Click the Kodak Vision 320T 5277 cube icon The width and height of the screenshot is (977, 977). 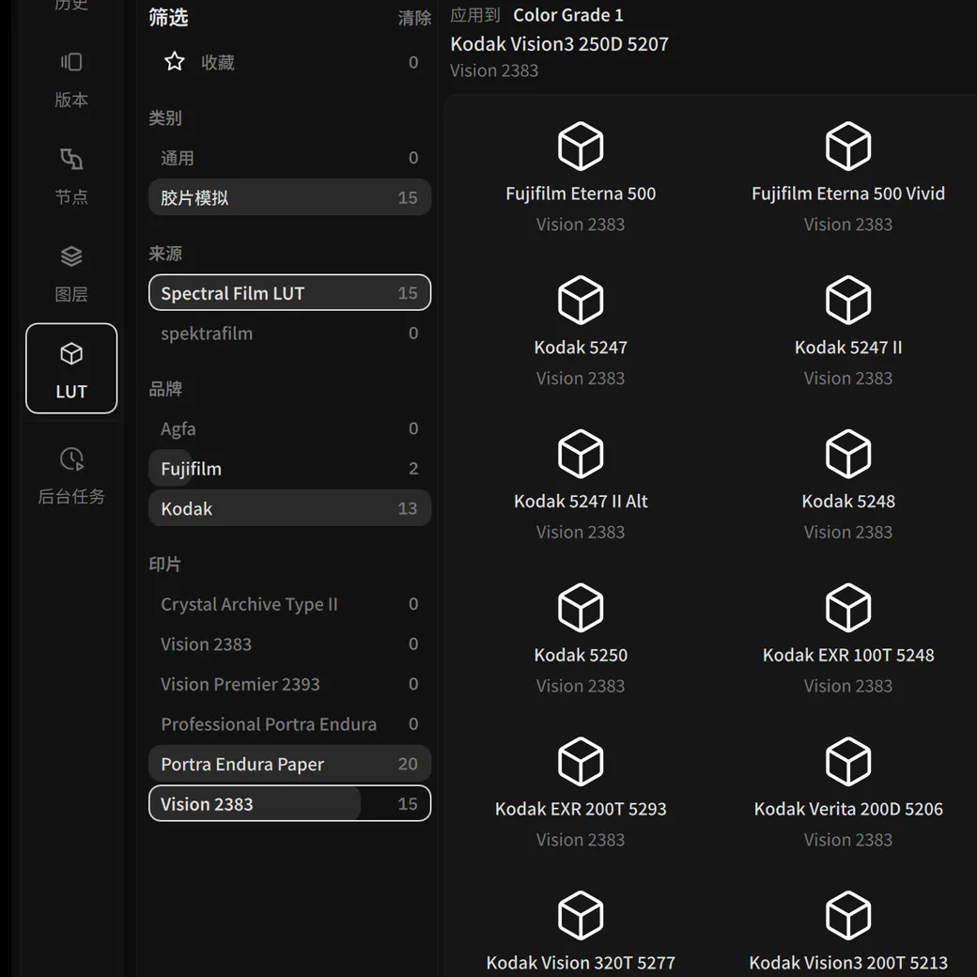[x=581, y=915]
